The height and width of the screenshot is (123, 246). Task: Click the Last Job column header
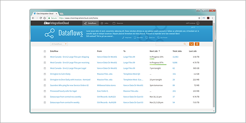[x=193, y=51]
